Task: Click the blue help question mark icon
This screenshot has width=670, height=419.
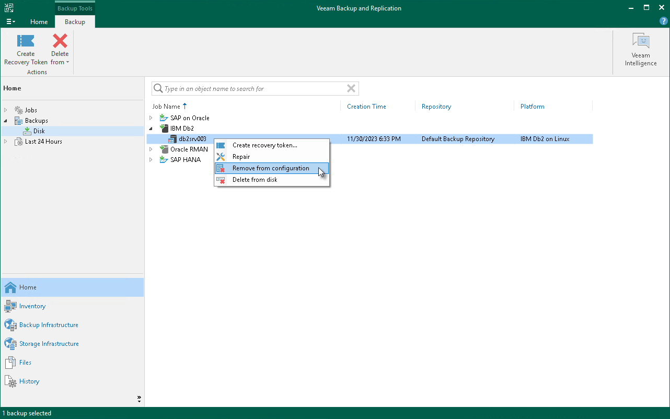Action: 663,21
